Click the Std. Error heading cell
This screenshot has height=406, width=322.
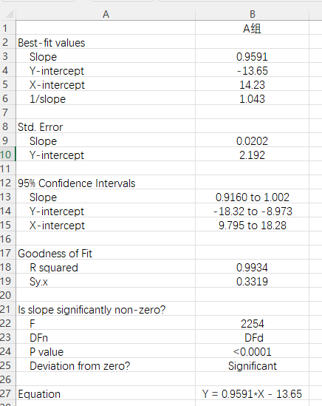106,126
